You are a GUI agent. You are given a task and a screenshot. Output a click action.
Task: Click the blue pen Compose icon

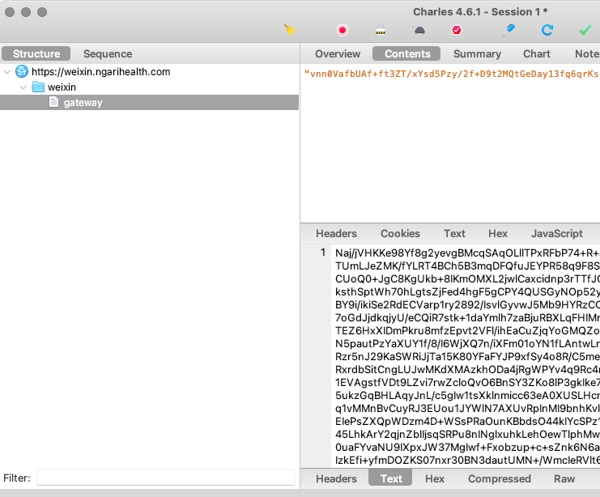(x=509, y=30)
